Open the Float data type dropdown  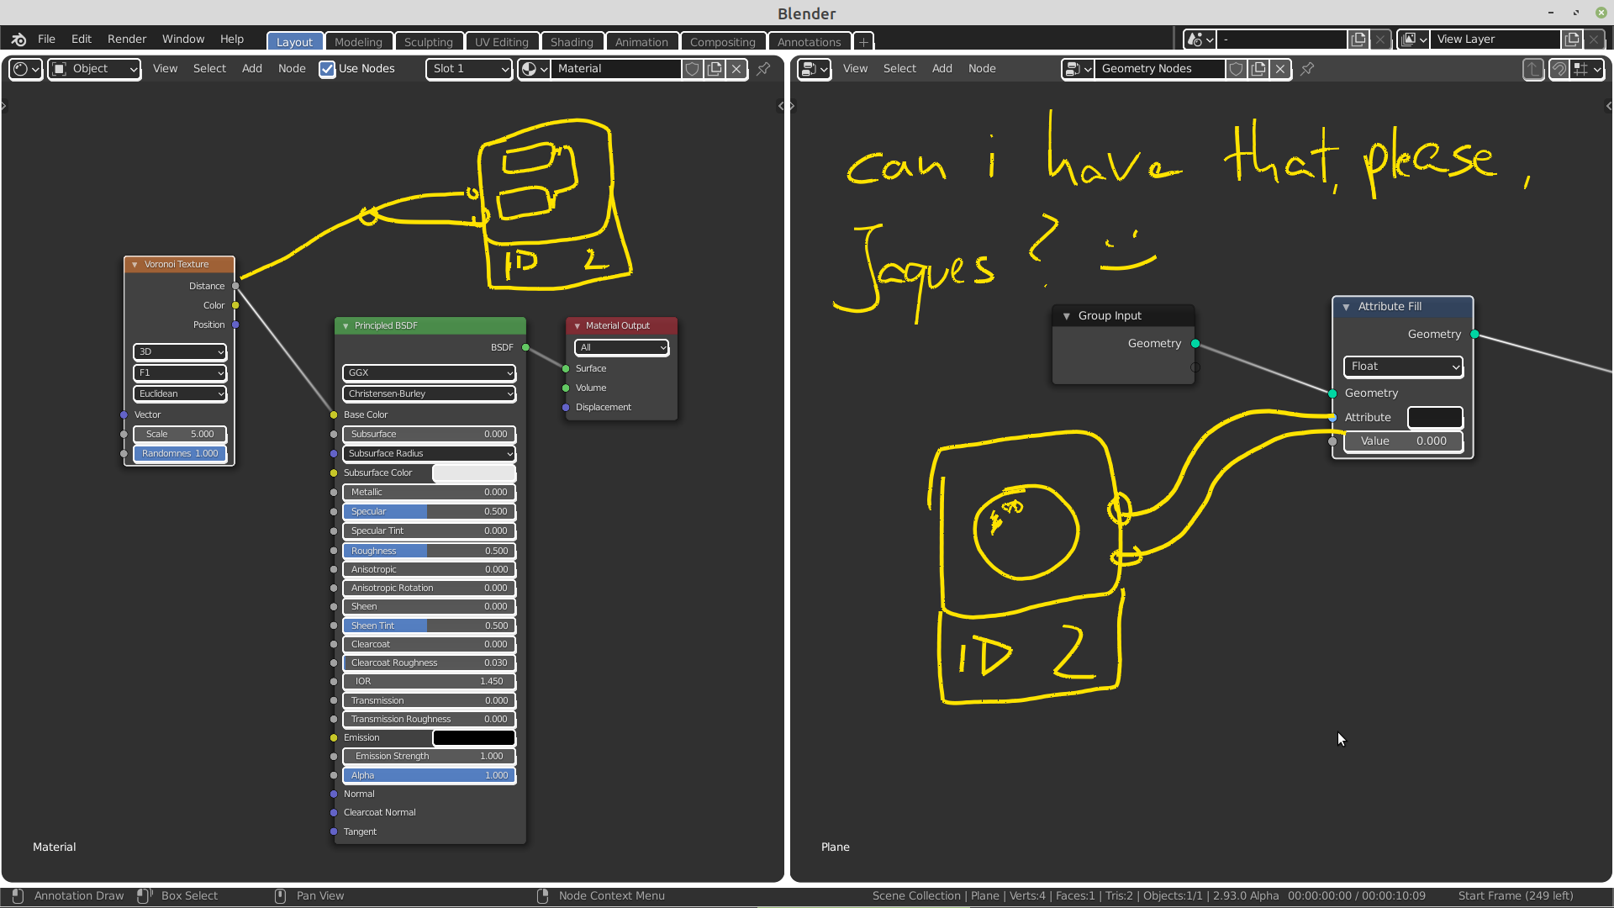point(1403,367)
